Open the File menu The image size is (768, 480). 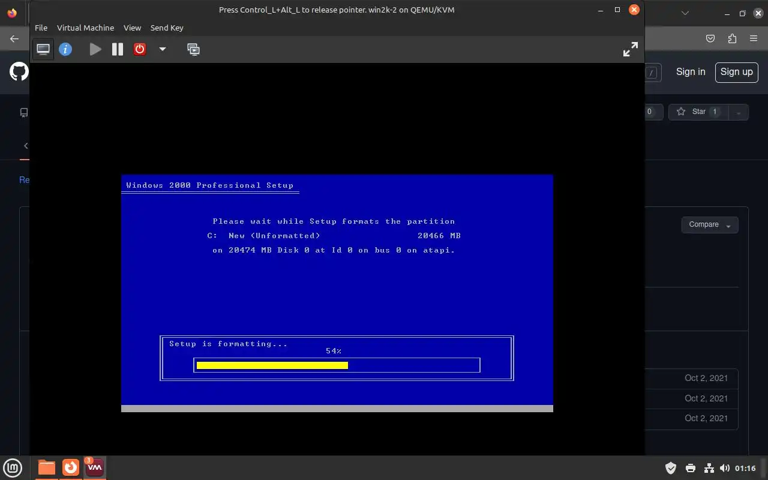click(41, 28)
